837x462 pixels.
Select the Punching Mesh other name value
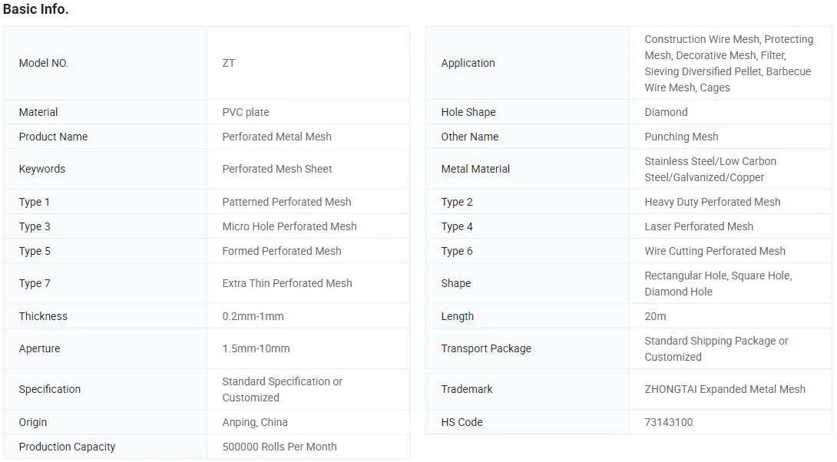(681, 137)
